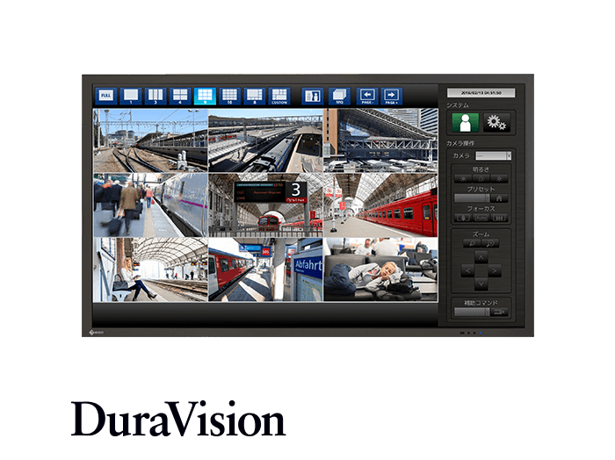Select the railway tracks camera feed
The height and width of the screenshot is (460, 615).
[x=150, y=140]
